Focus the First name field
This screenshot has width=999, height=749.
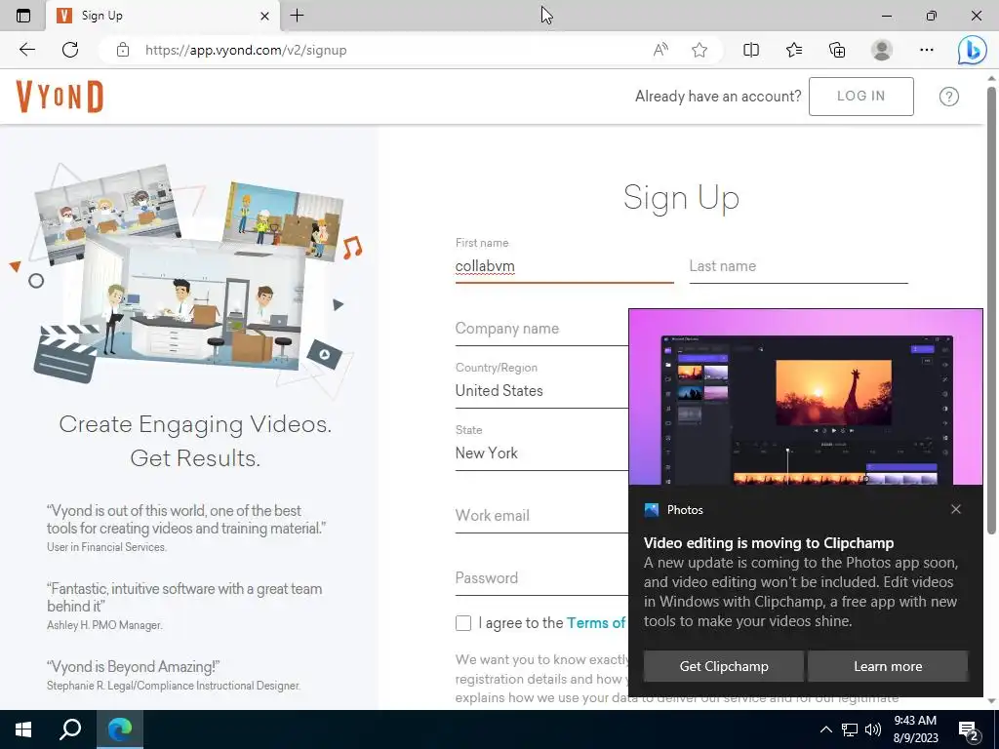click(x=564, y=266)
